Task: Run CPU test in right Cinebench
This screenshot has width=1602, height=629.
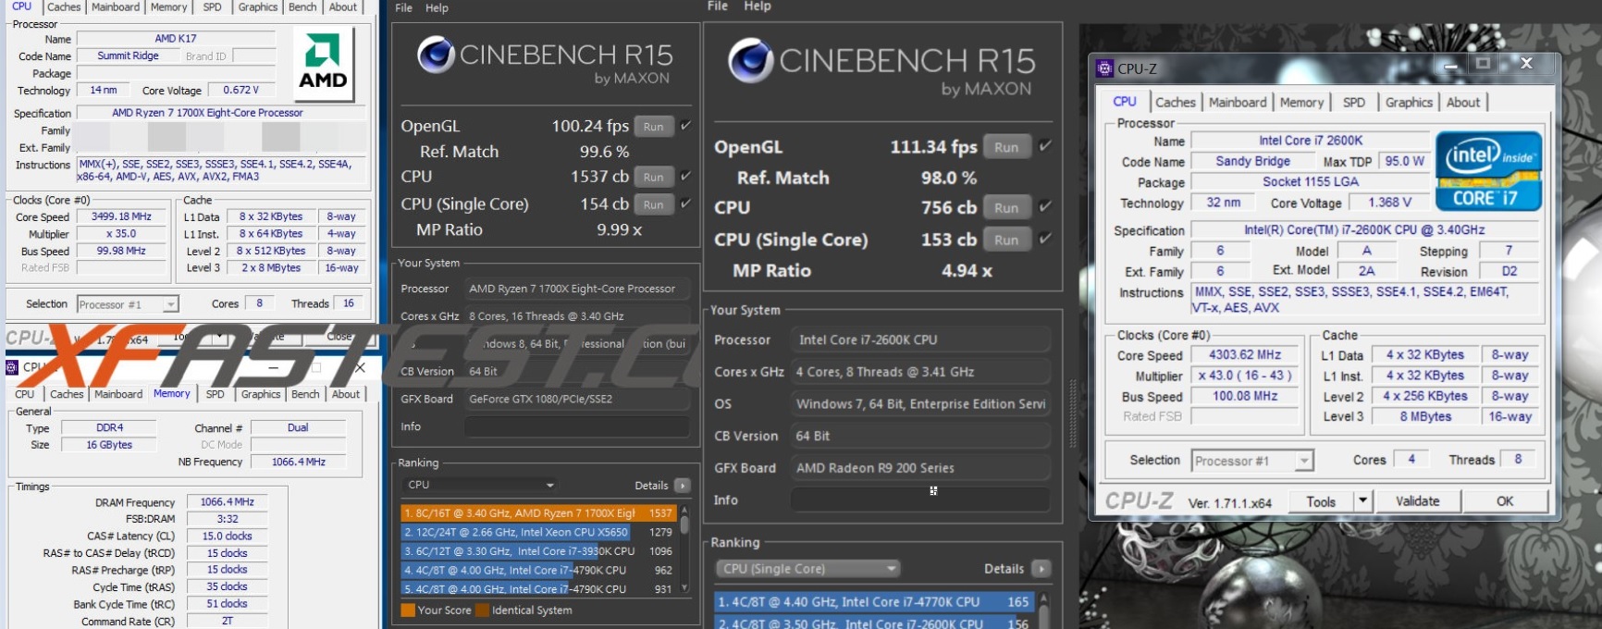Action: pos(1006,208)
